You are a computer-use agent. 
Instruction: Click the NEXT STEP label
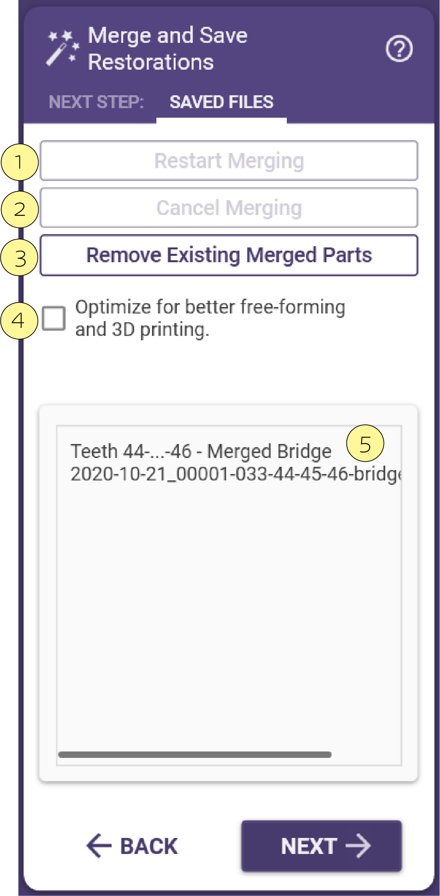(96, 102)
